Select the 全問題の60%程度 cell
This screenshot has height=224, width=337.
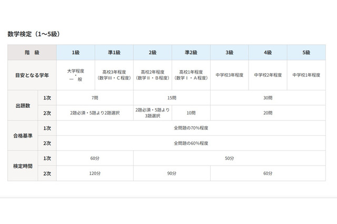tap(191, 143)
